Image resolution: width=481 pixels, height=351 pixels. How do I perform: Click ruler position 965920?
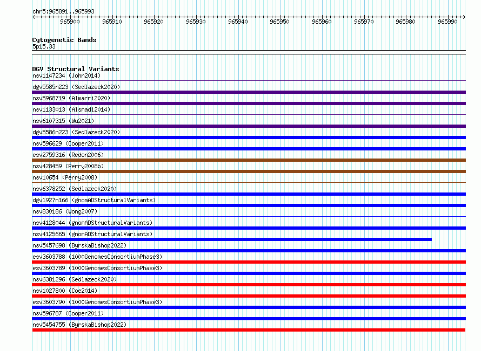[153, 22]
